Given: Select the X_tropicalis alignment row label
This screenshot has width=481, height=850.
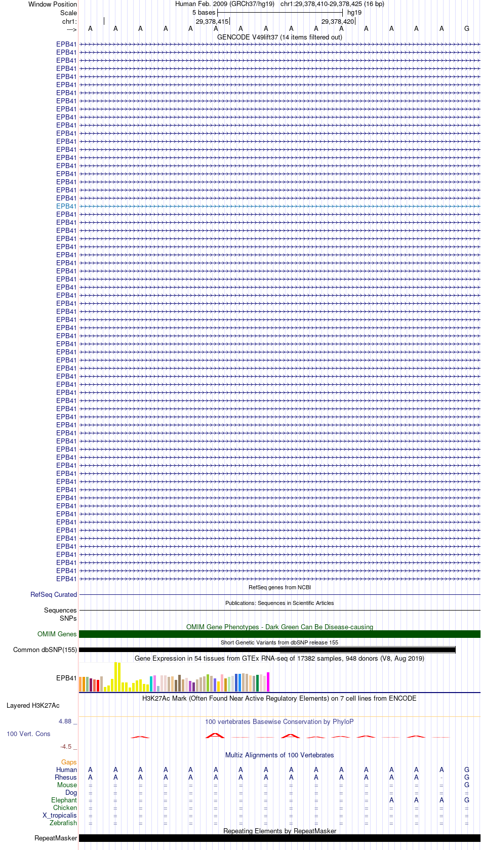Looking at the screenshot, I should (60, 815).
